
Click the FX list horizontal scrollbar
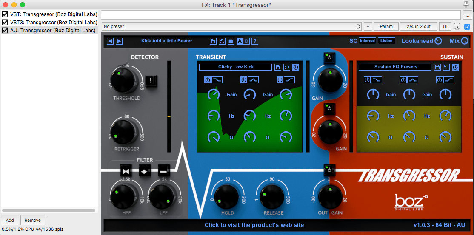click(x=49, y=210)
